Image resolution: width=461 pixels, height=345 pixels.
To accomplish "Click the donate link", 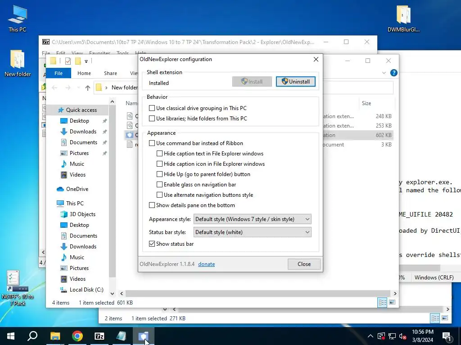I will point(206,264).
